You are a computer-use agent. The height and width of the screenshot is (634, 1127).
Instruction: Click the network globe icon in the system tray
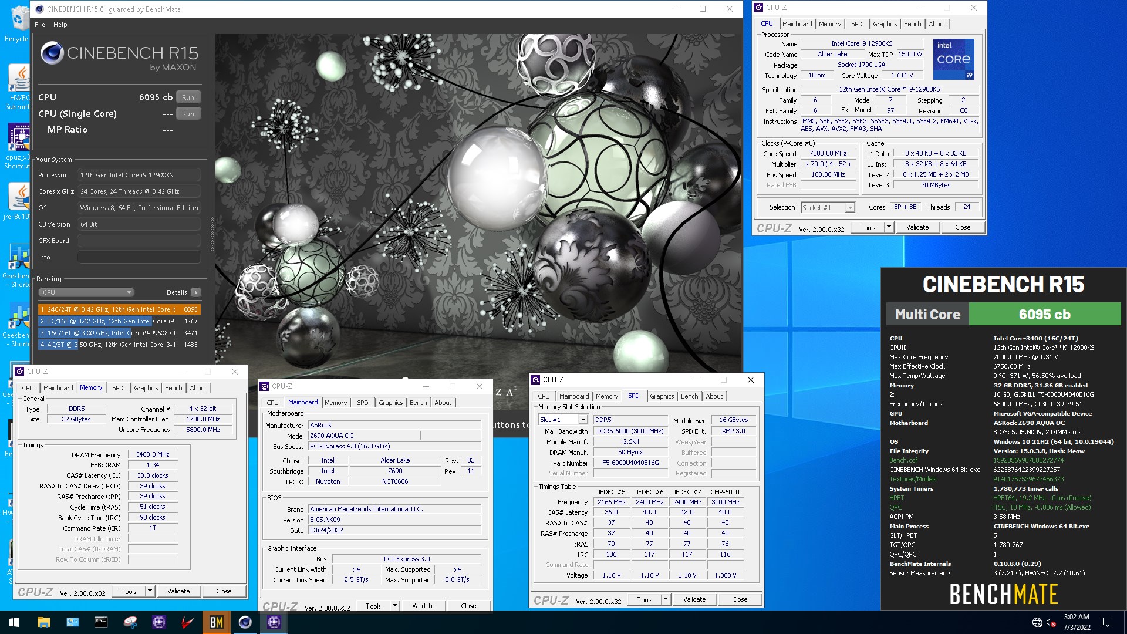click(1037, 622)
